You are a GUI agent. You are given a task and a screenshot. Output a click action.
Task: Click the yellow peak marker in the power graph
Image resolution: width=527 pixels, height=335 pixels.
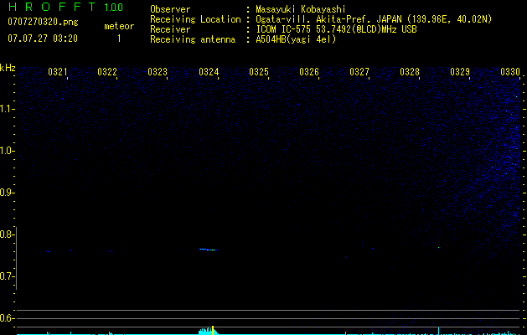[213, 330]
